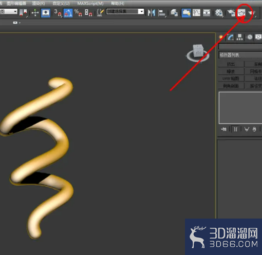Click the Mirror tool icon
The width and height of the screenshot is (262, 255).
click(x=152, y=13)
